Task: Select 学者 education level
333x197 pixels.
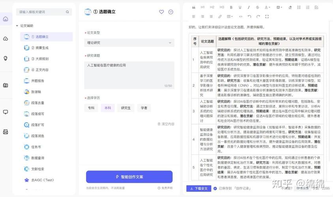Action: [144, 108]
